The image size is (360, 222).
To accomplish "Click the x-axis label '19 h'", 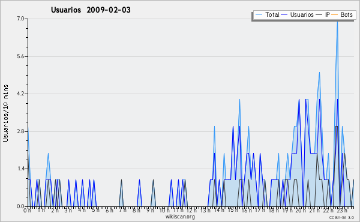I will click(x=287, y=211).
